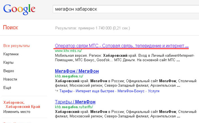Expand the Ещё options in sidebar

click(7, 87)
